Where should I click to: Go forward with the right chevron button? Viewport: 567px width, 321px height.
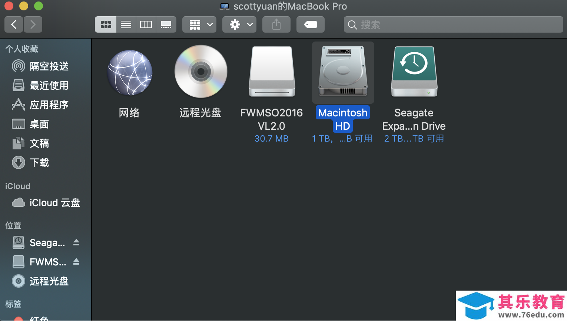point(33,24)
